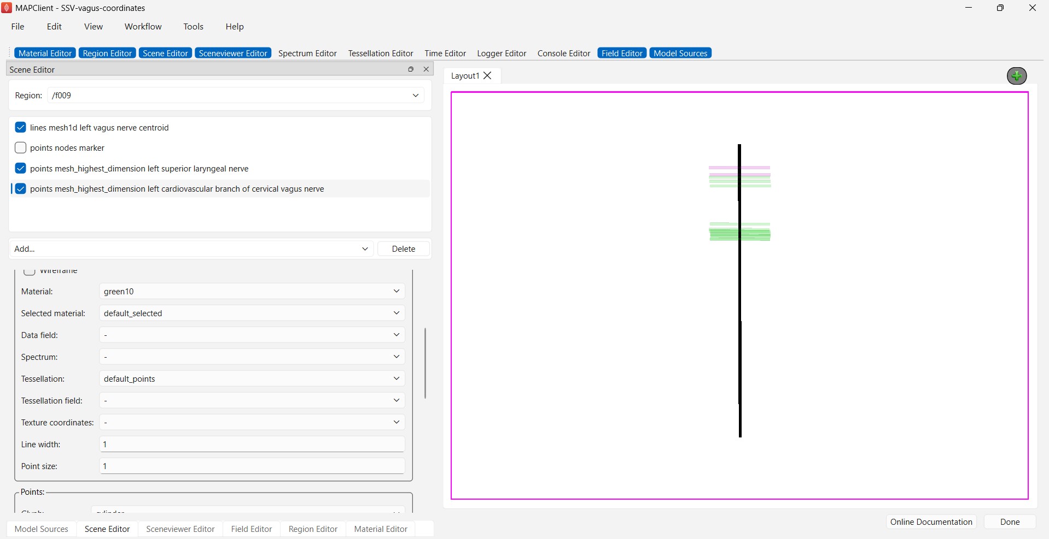This screenshot has height=539, width=1049.
Task: Toggle Material Editor in the toolbar
Action: point(45,53)
